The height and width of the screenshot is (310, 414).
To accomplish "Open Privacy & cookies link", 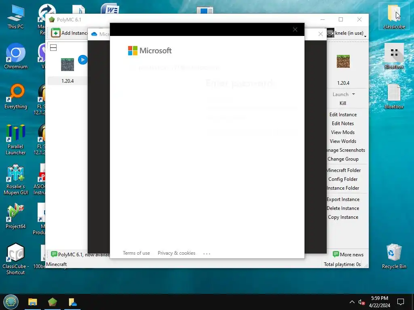I will 176,253.
